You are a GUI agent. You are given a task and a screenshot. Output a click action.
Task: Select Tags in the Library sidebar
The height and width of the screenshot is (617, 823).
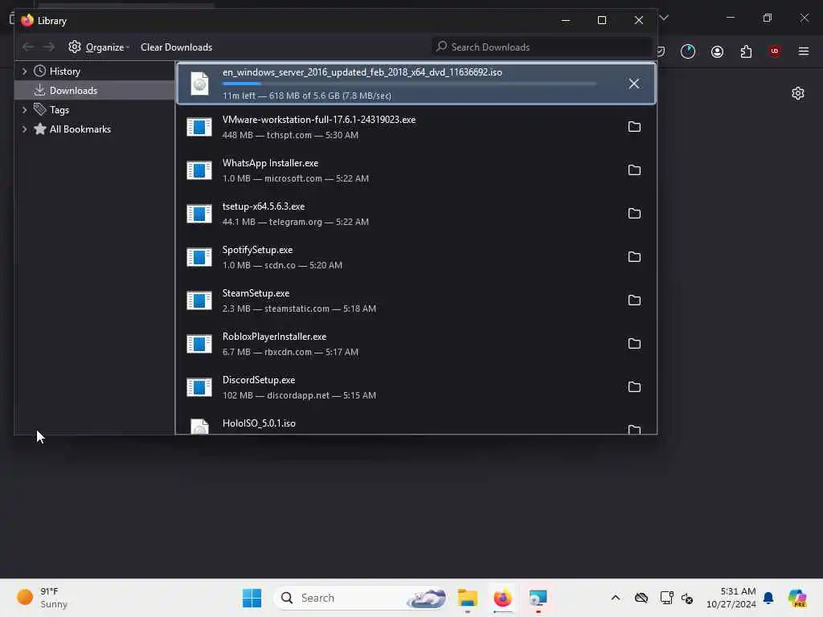coord(59,110)
